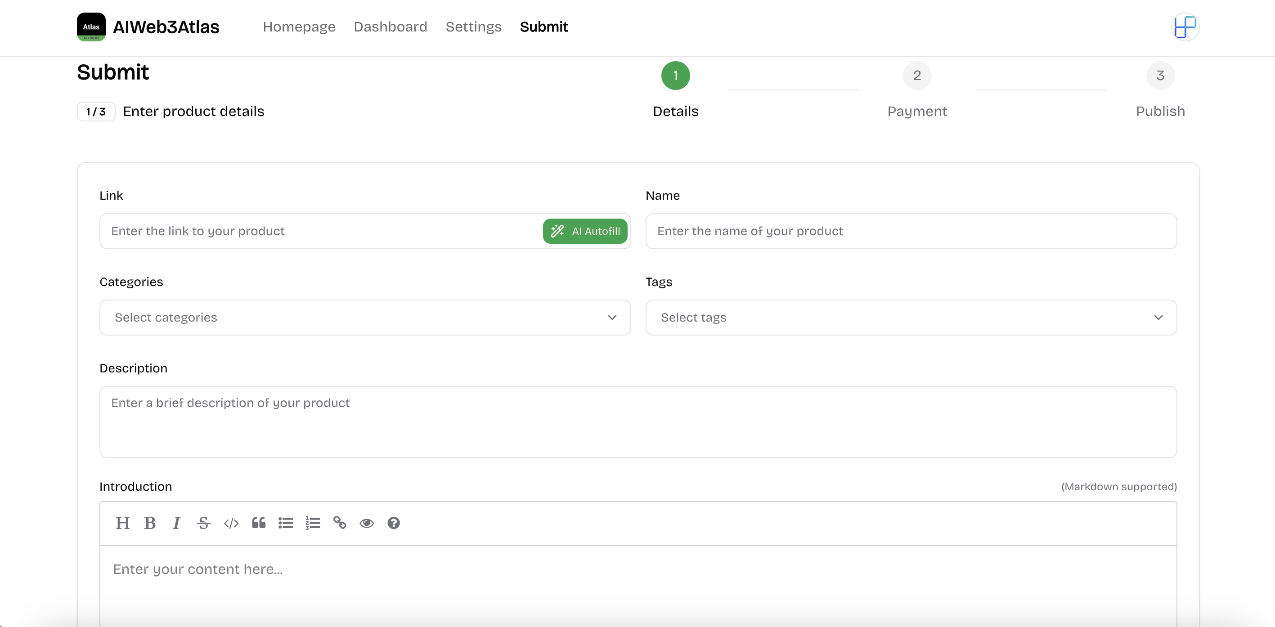This screenshot has height=627, width=1275.
Task: Open the Dashboard page
Action: click(391, 27)
